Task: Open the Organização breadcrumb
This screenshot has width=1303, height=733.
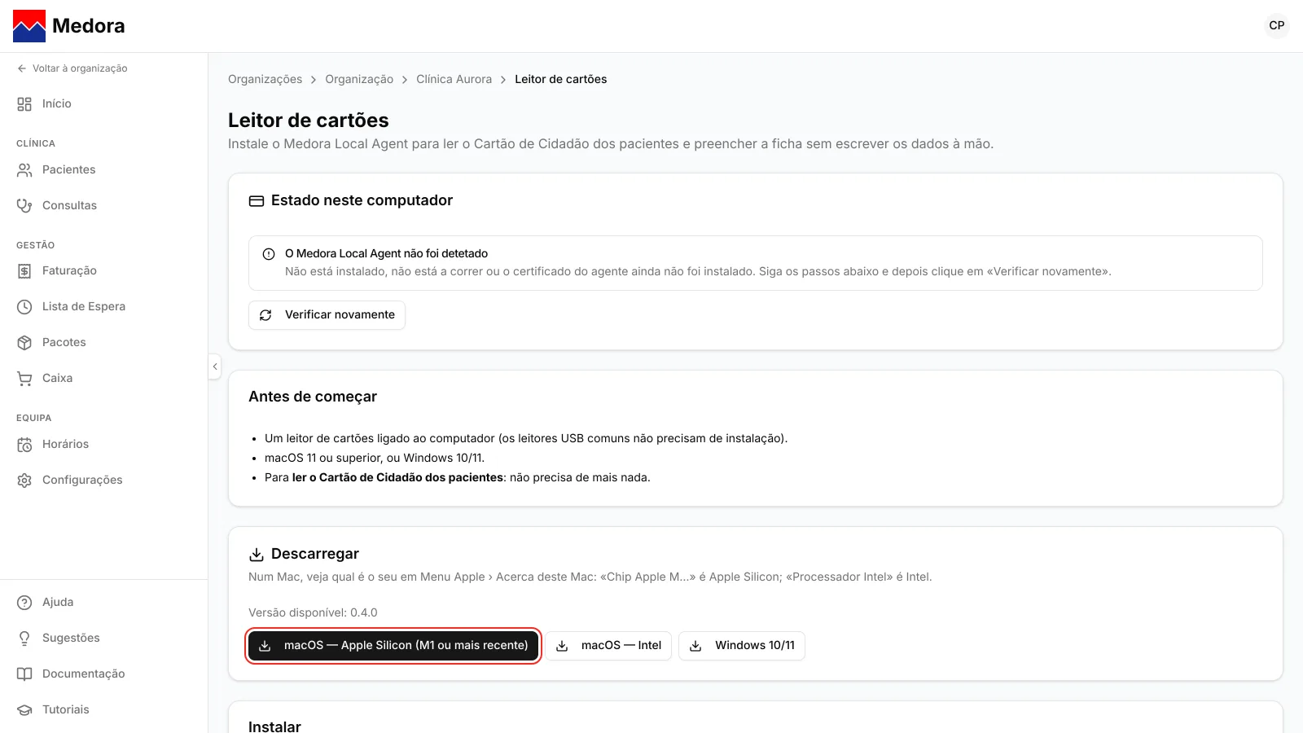Action: coord(359,79)
